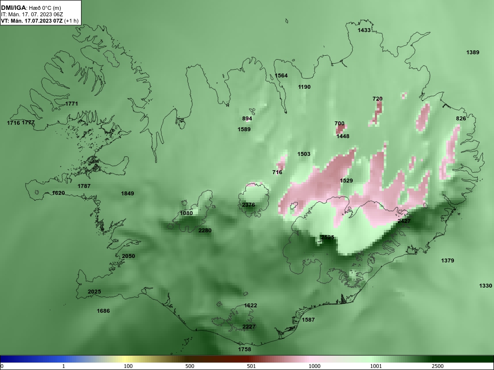Click the legend label 2500
This screenshot has height=370, width=494.
tap(438, 366)
